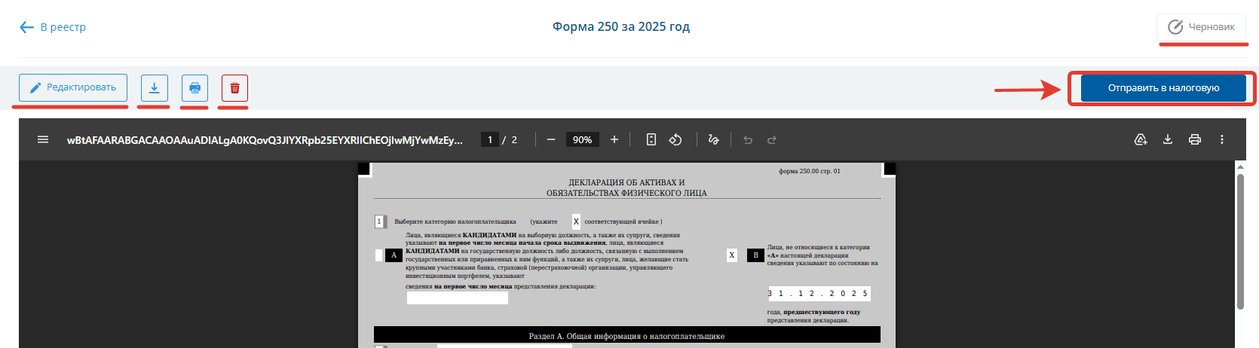Viewport: 1259px width, 348px height.
Task: Go back via В реестр link
Action: 53,27
